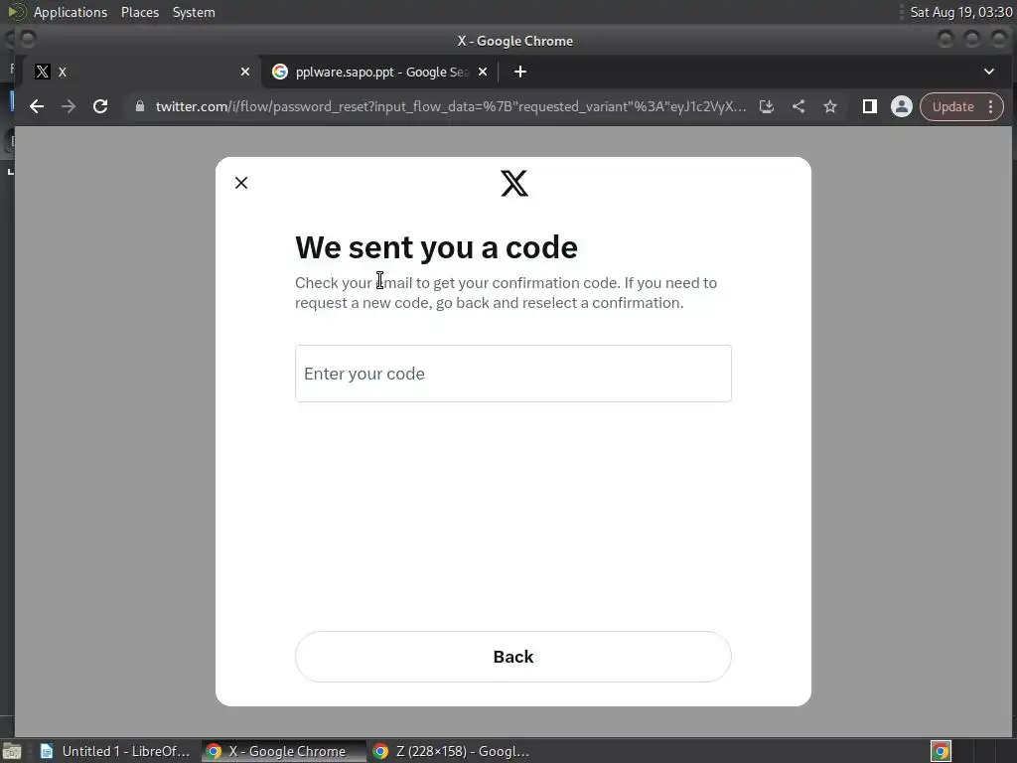Close the X tab
Viewport: 1017px width, 763px height.
245,72
